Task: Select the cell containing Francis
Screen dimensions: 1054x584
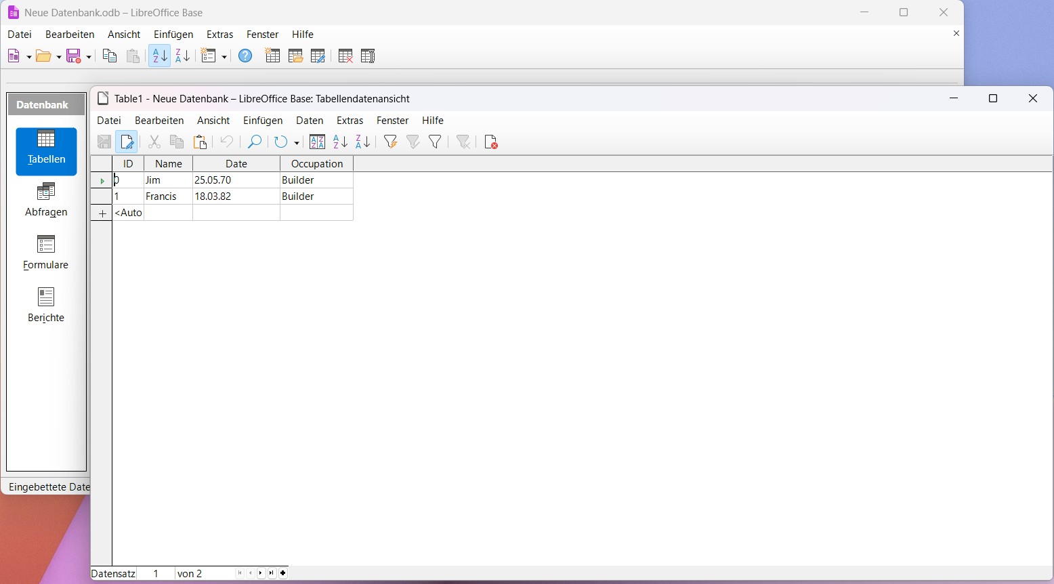Action: pos(169,196)
